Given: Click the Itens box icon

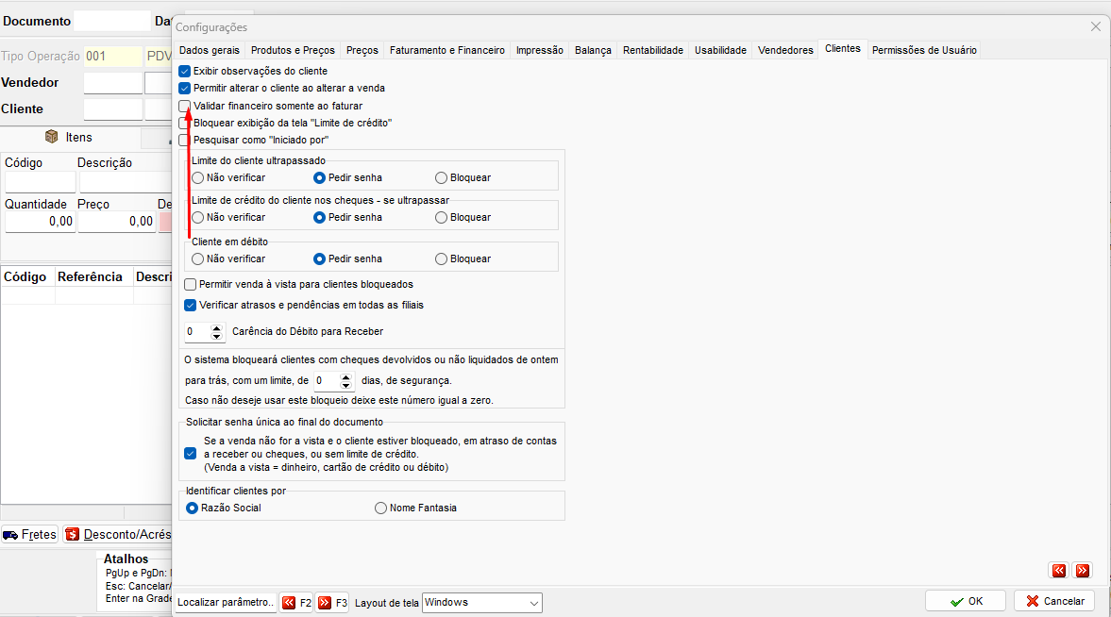Looking at the screenshot, I should (x=51, y=137).
